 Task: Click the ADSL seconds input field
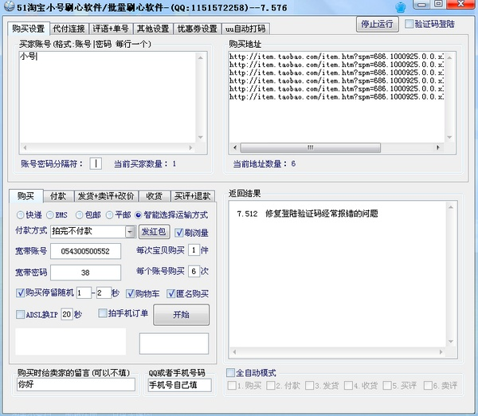(x=67, y=314)
